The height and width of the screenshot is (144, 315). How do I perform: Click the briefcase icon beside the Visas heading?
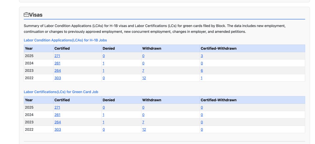27,15
